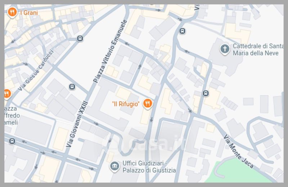Click the partially visible restaurant pin at left edge
Viewport: 288px width, 187px height.
tap(7, 94)
